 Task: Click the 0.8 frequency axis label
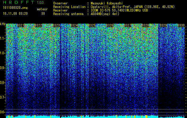tap(3, 83)
